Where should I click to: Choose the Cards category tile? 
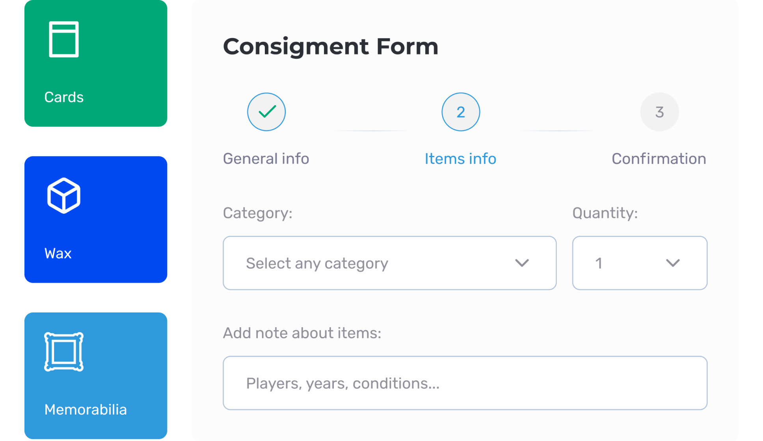pyautogui.click(x=96, y=64)
